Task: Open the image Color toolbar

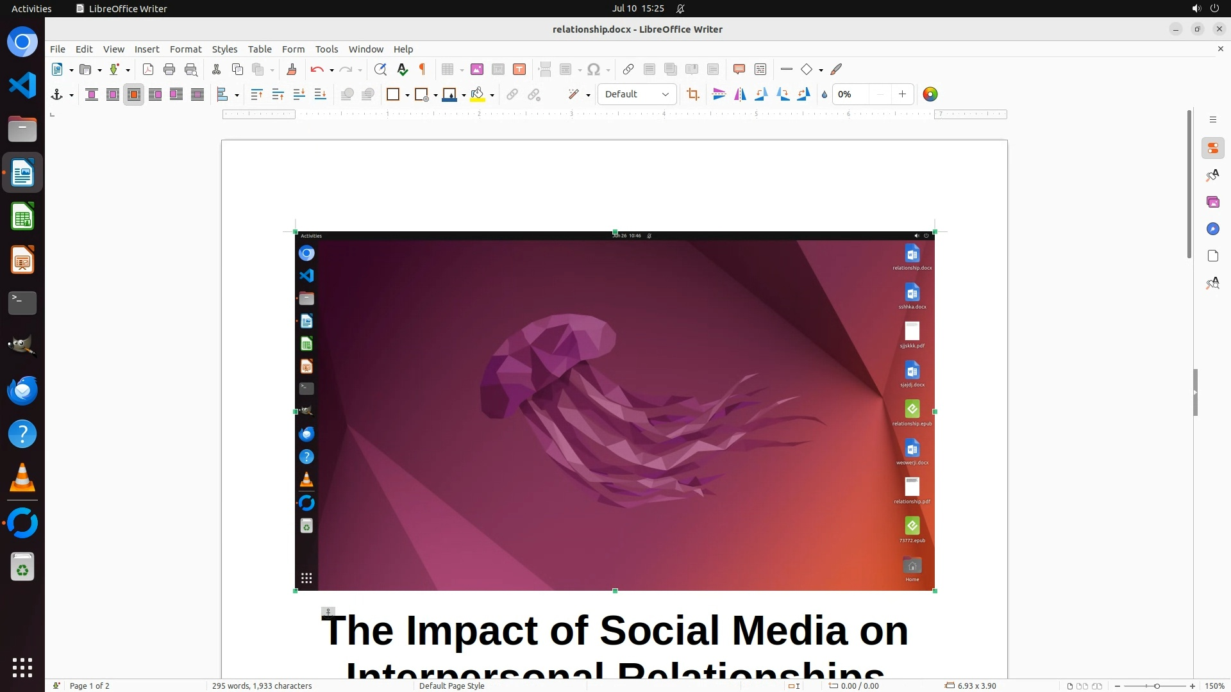Action: 930,95
